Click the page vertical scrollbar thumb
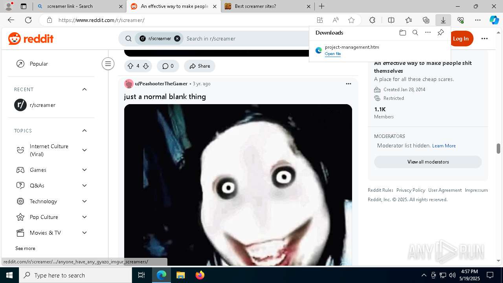 point(498,149)
